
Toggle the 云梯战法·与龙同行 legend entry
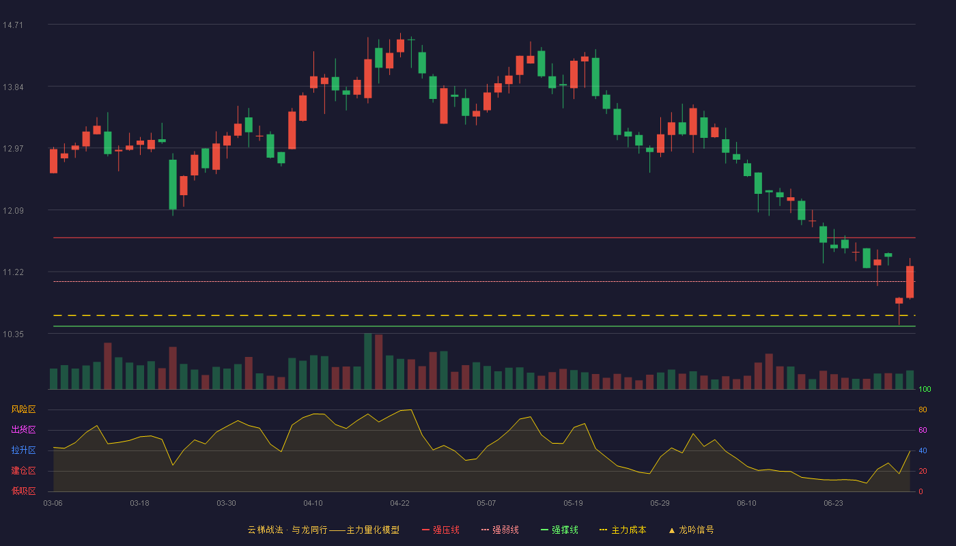tap(323, 530)
